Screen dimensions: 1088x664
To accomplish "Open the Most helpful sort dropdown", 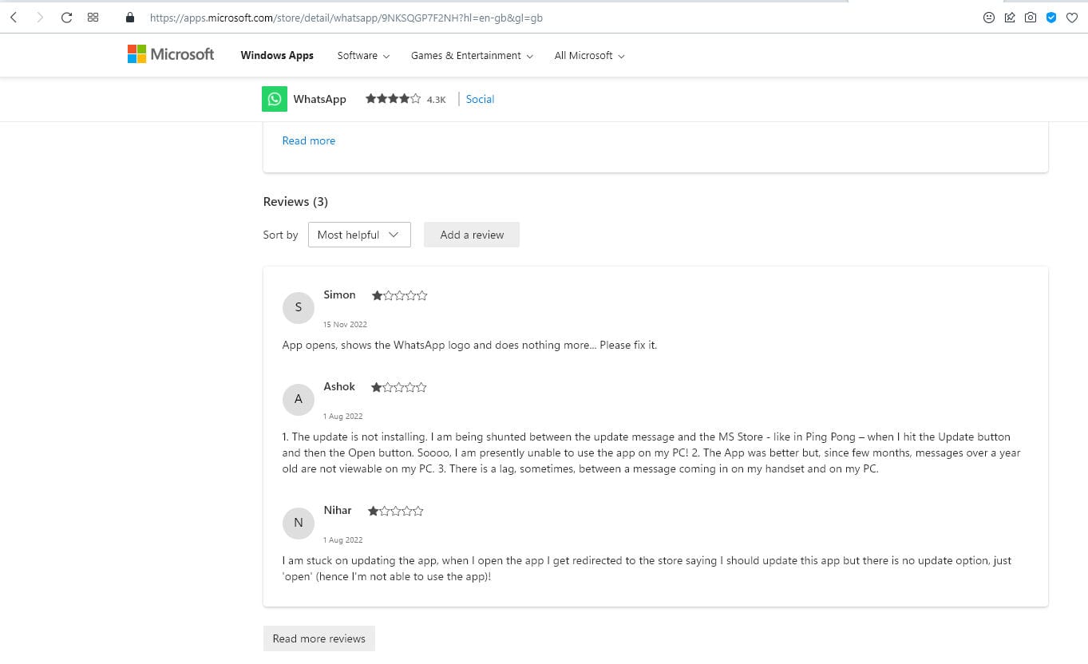I will click(x=359, y=235).
